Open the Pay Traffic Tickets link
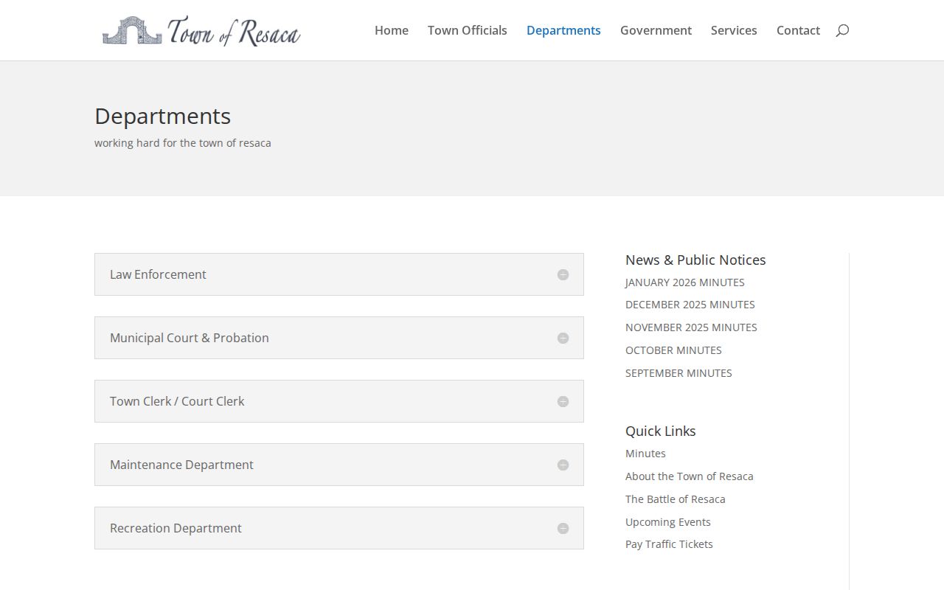Screen dimensions: 944x590 (669, 544)
